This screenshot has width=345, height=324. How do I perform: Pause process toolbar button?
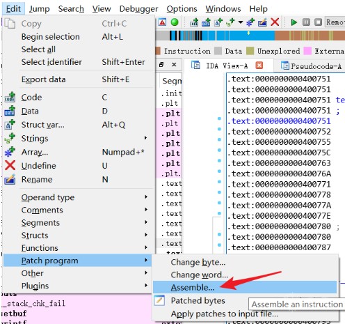point(306,22)
